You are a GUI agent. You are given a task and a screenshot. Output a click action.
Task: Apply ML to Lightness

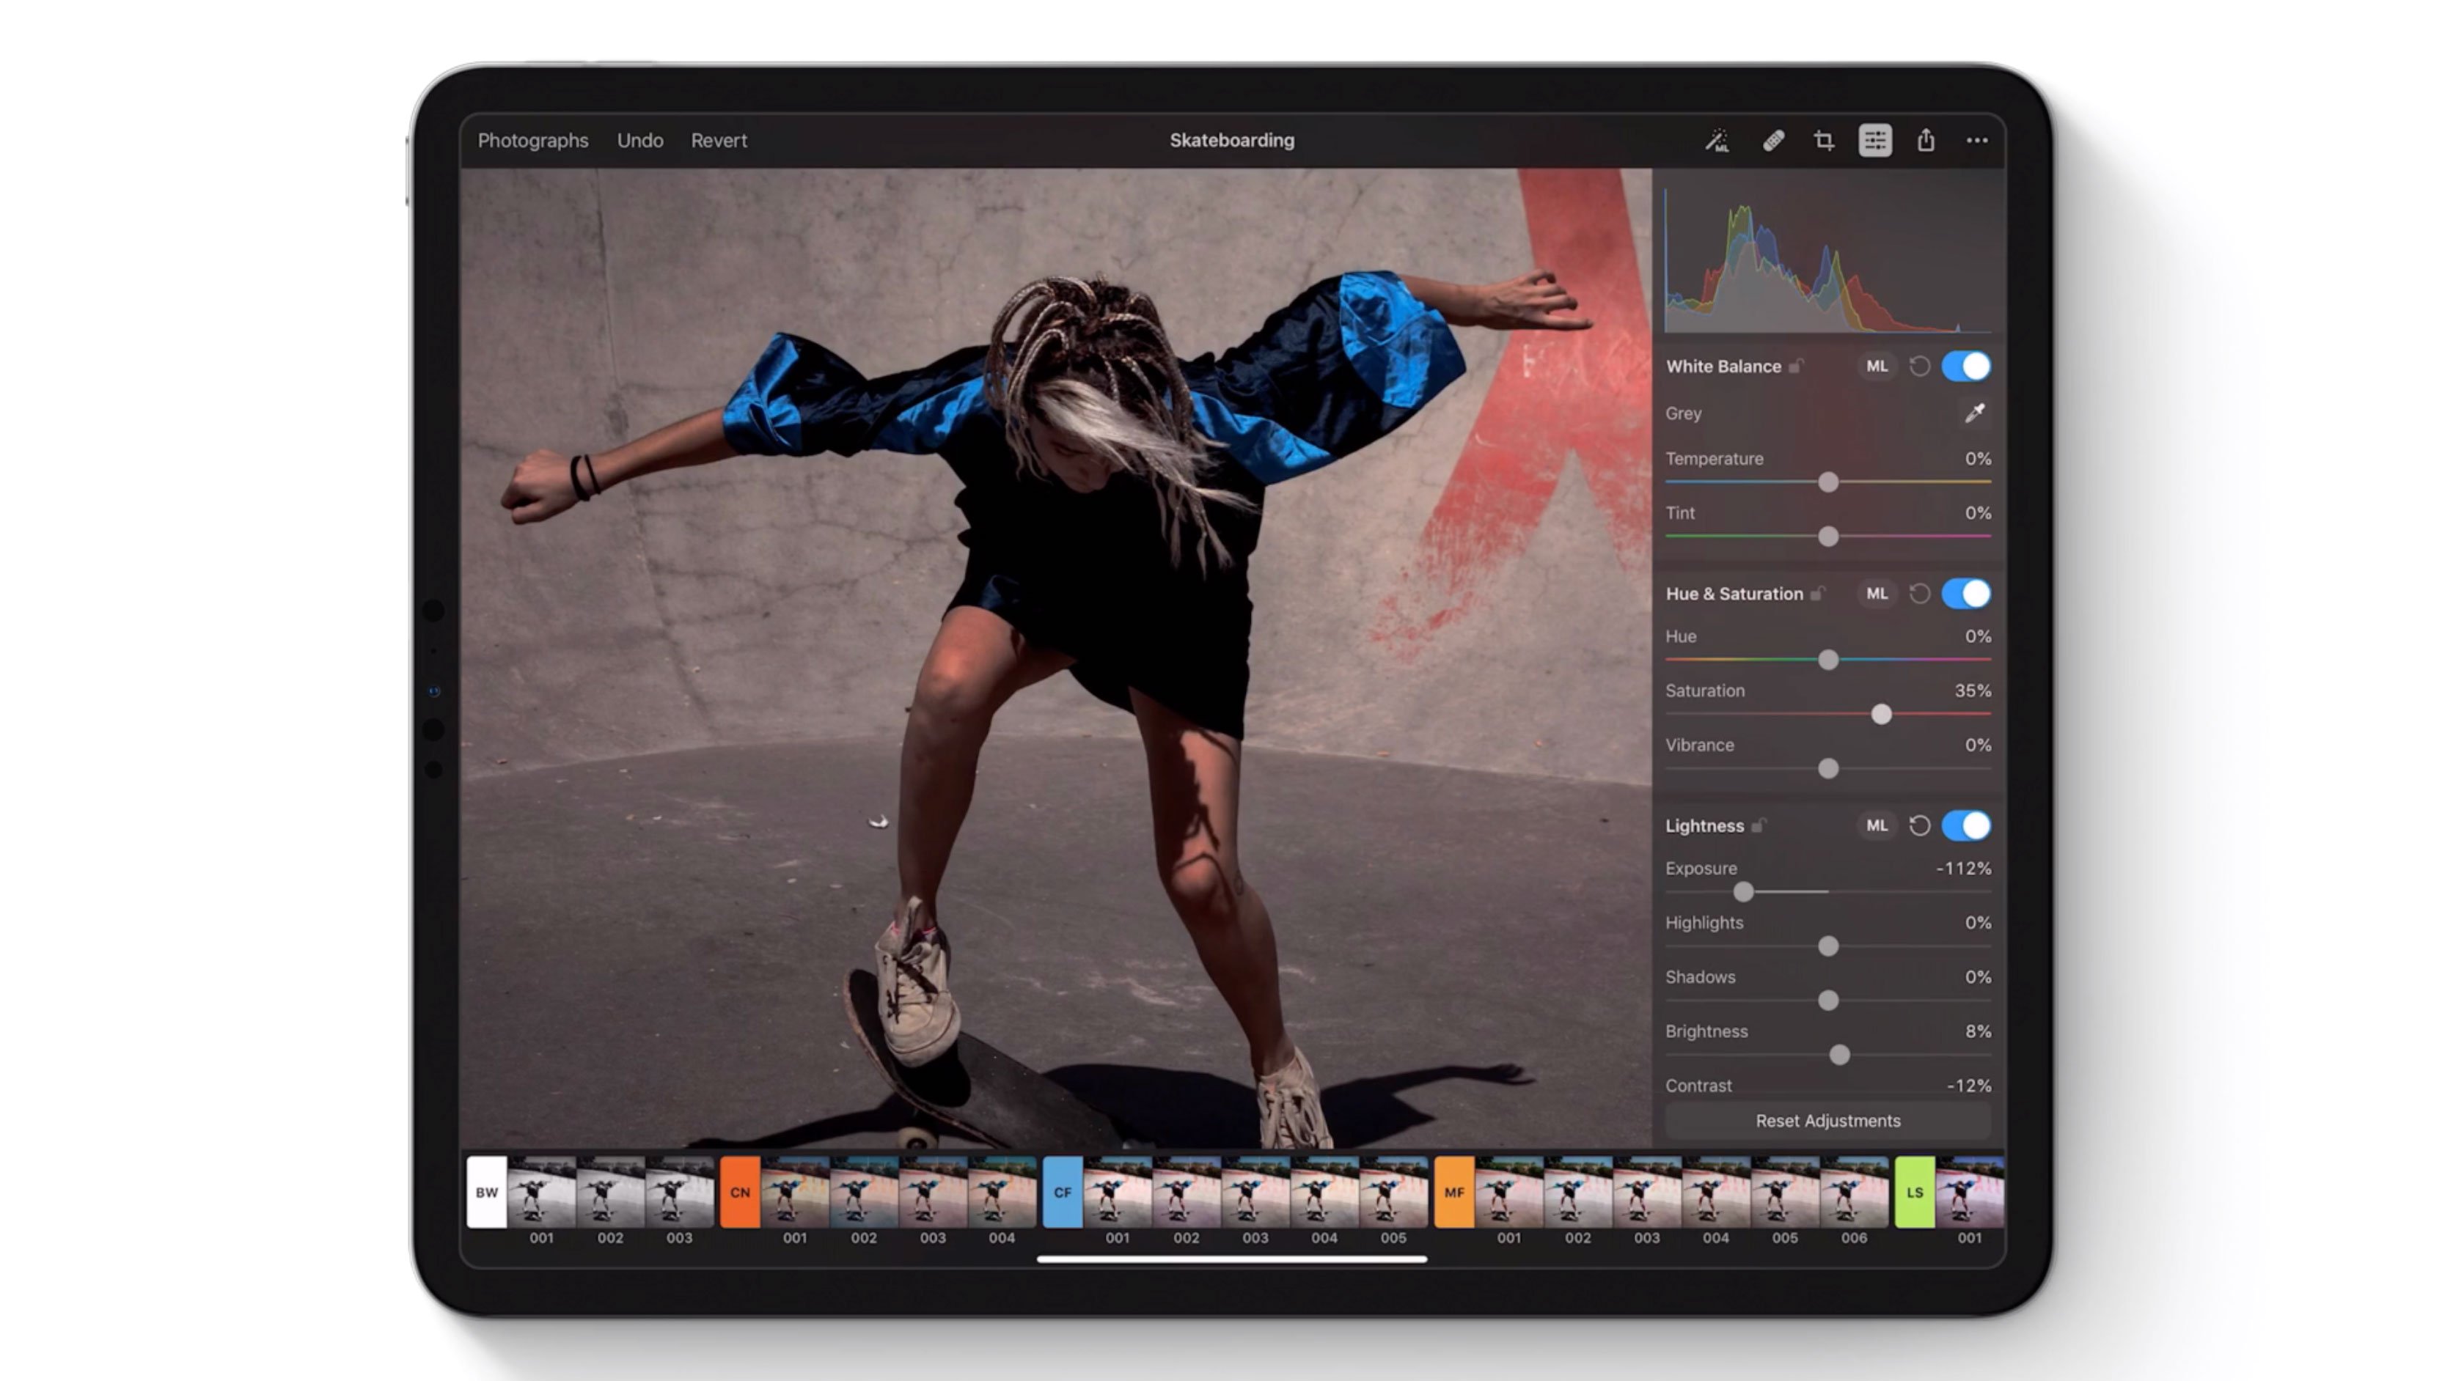click(1877, 825)
